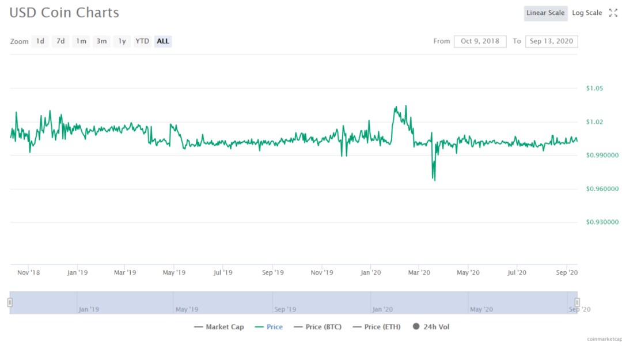Set zoom range to YTD
The height and width of the screenshot is (349, 622).
[x=142, y=41]
